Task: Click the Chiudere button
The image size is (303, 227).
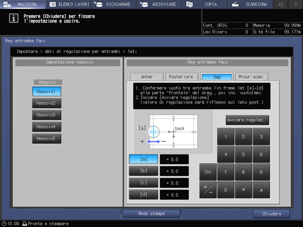Action: [x=271, y=214]
